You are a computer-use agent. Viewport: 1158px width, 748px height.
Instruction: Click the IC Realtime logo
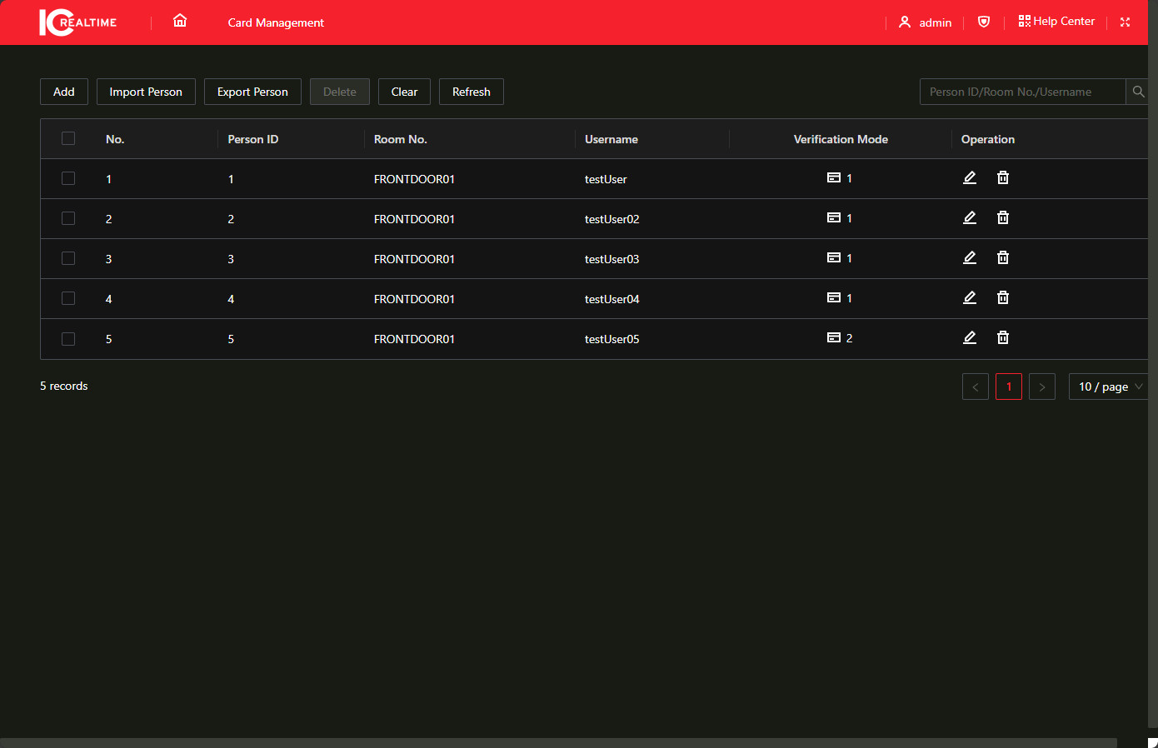click(78, 22)
